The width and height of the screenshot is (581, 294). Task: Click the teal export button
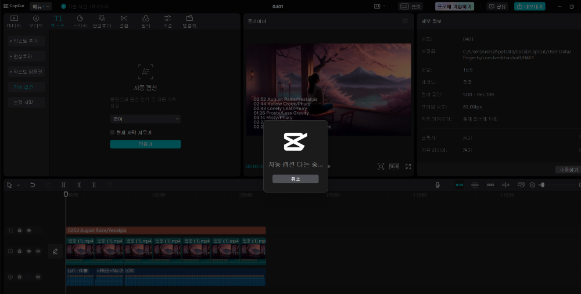(x=529, y=6)
